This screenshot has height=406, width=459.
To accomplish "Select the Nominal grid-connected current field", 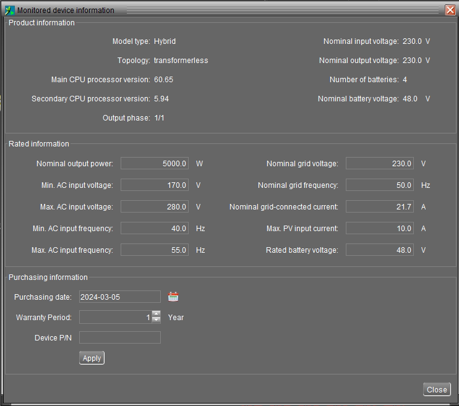I will pos(379,206).
